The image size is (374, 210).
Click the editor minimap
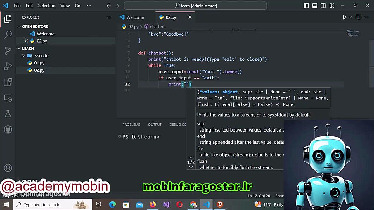click(353, 33)
